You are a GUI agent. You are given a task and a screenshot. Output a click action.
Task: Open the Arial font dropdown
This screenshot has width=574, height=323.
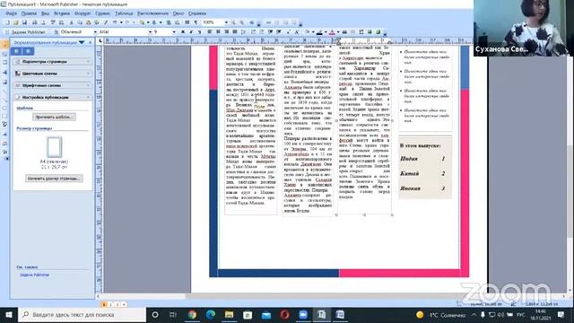[x=150, y=32]
